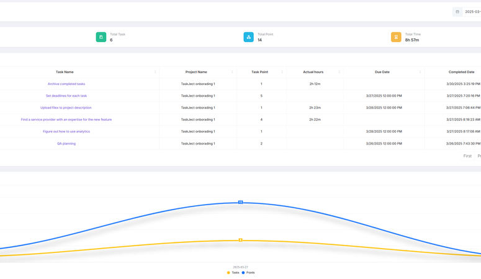Open the Archive completed tasks link

tap(66, 84)
